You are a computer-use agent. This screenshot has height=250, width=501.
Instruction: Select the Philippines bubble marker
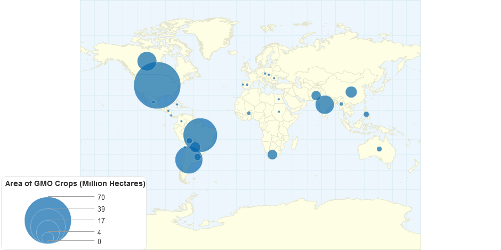pos(366,114)
